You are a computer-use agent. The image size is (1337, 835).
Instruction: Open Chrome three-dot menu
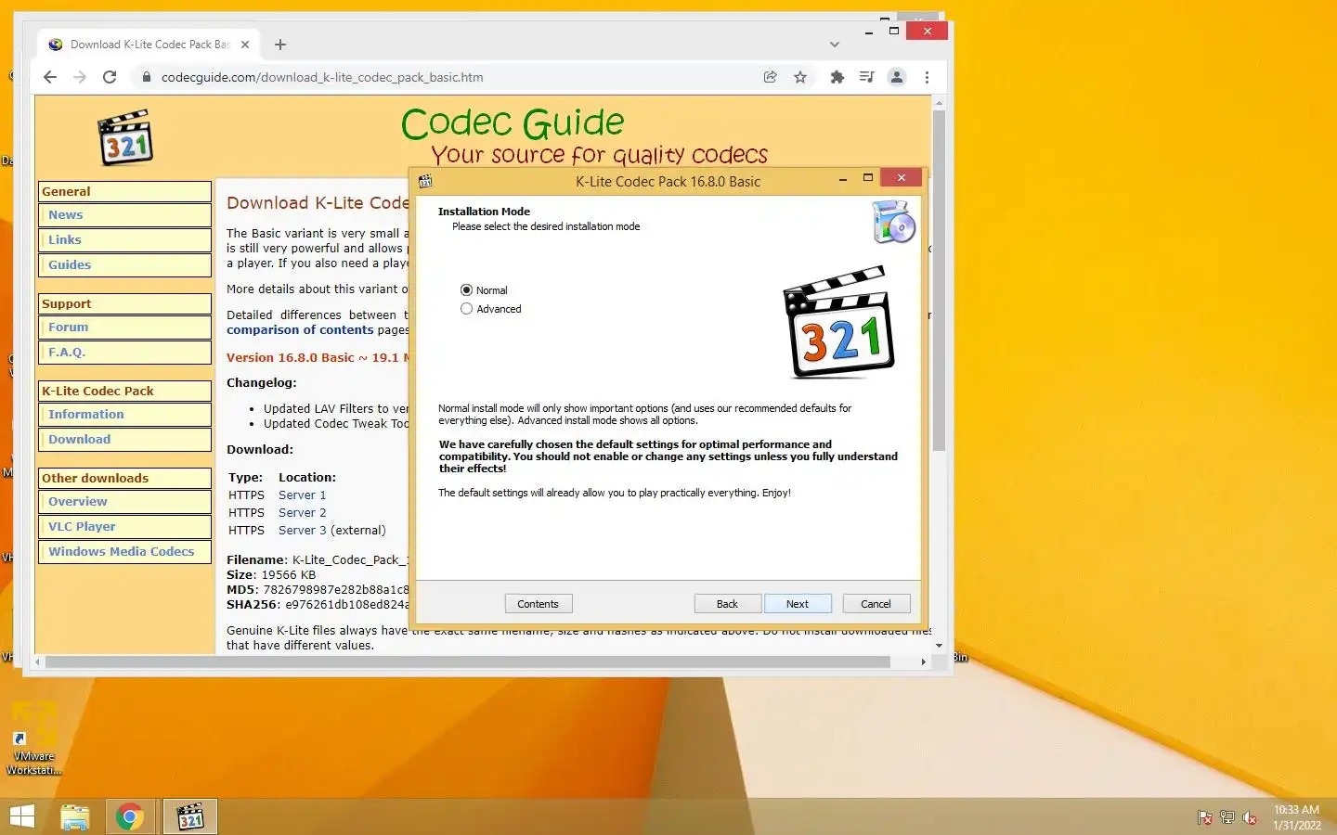pos(927,77)
